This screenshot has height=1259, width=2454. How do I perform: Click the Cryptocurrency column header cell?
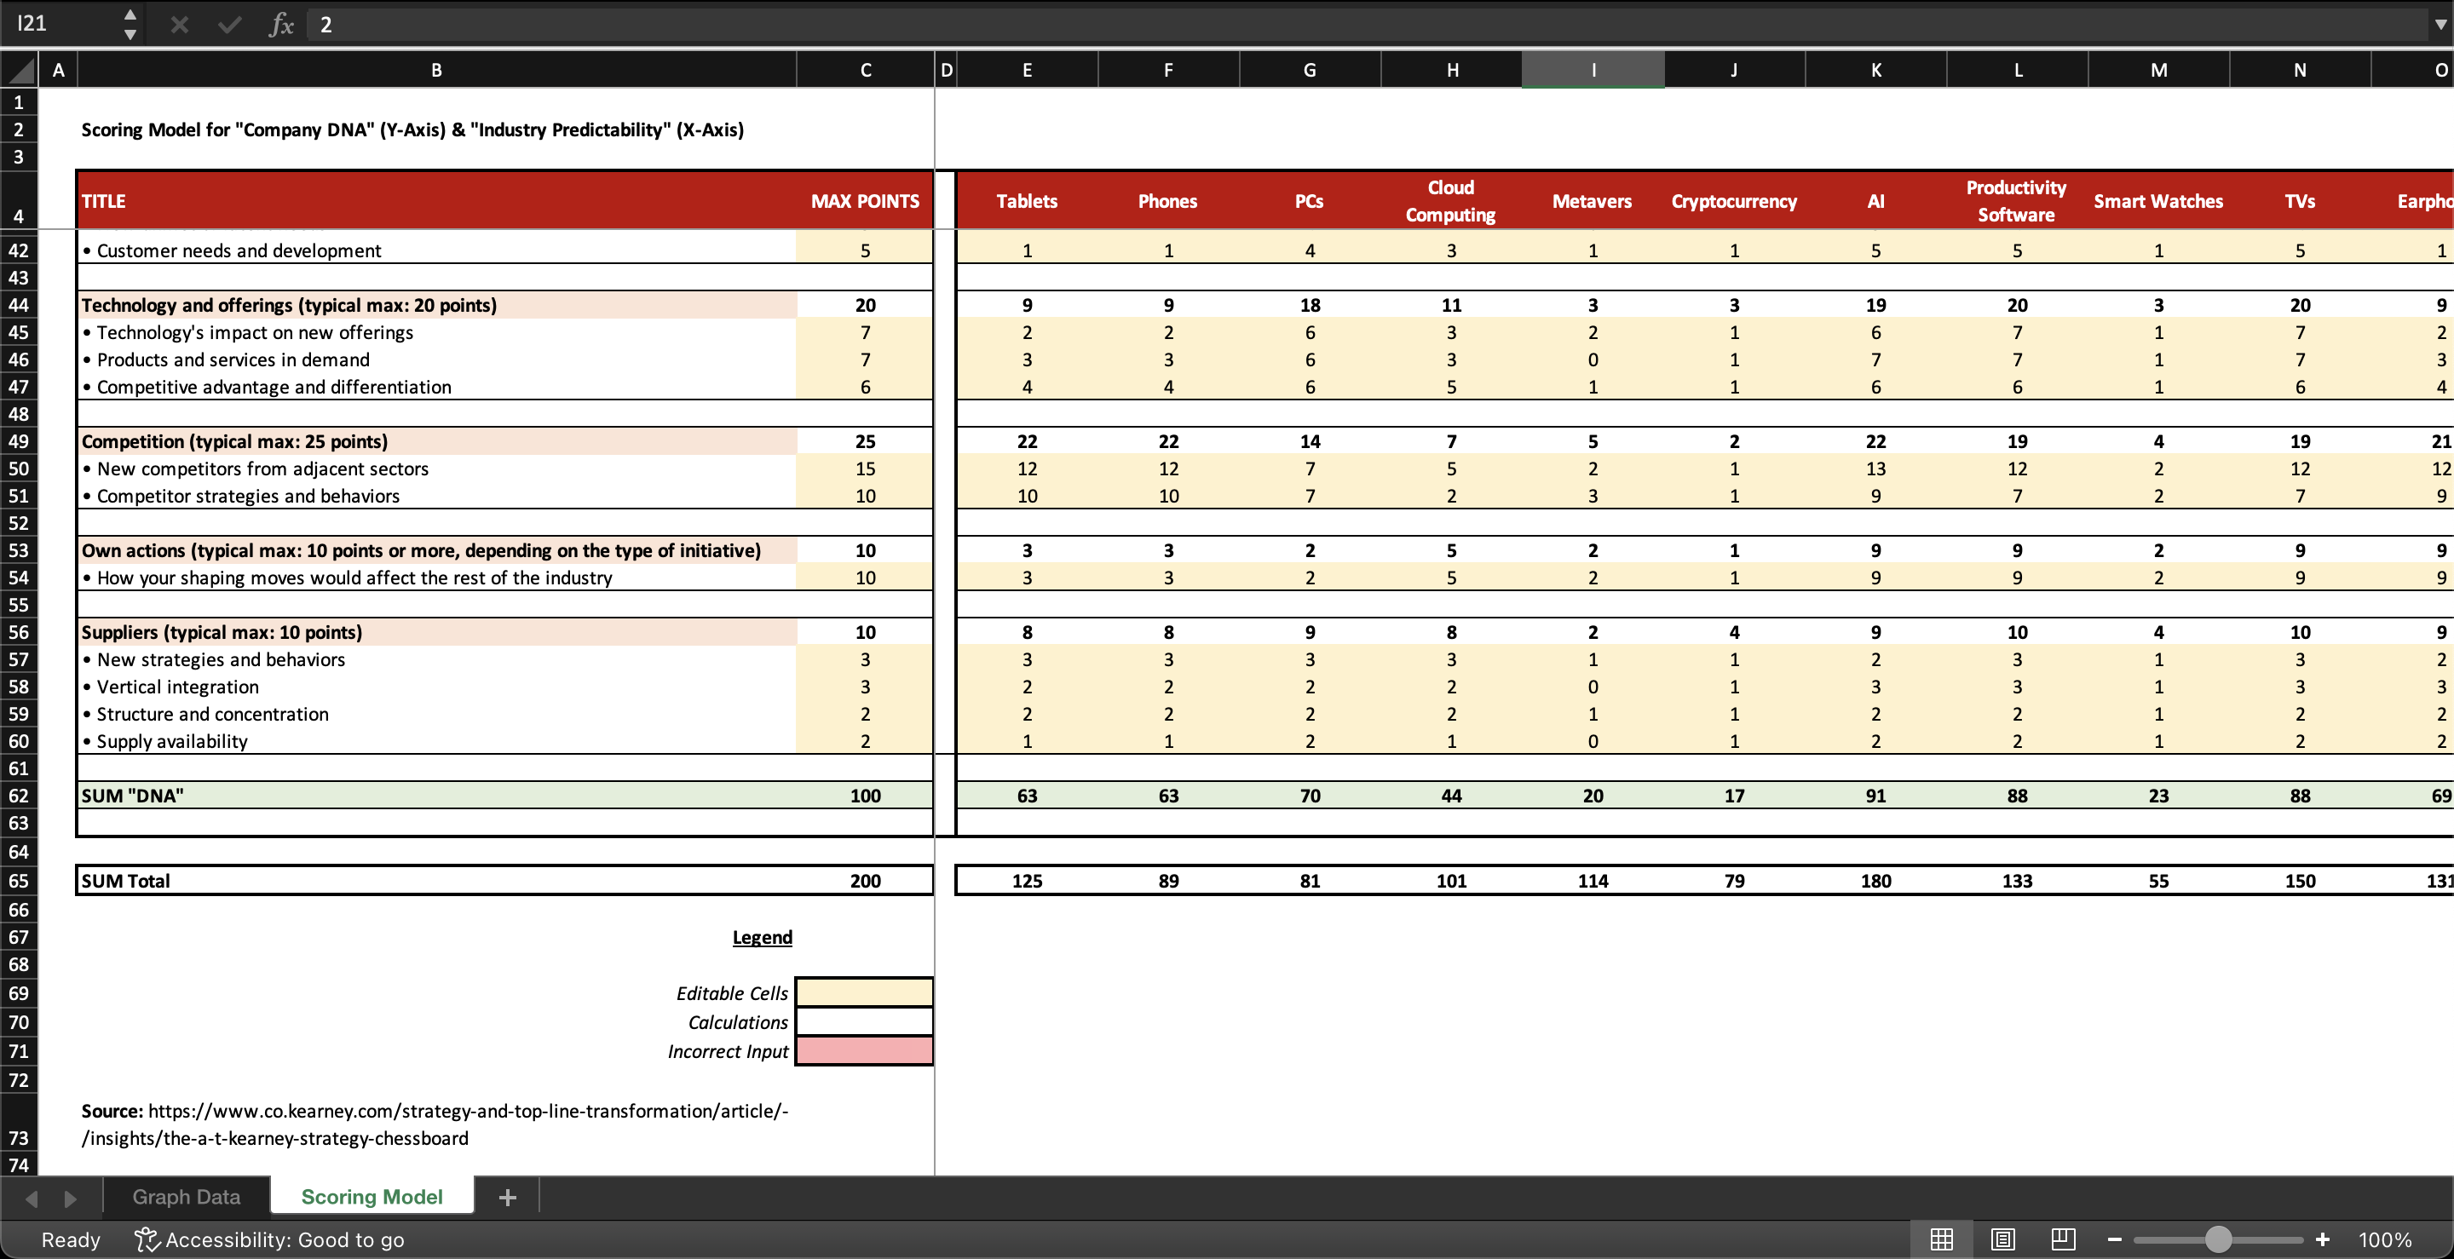pos(1734,201)
